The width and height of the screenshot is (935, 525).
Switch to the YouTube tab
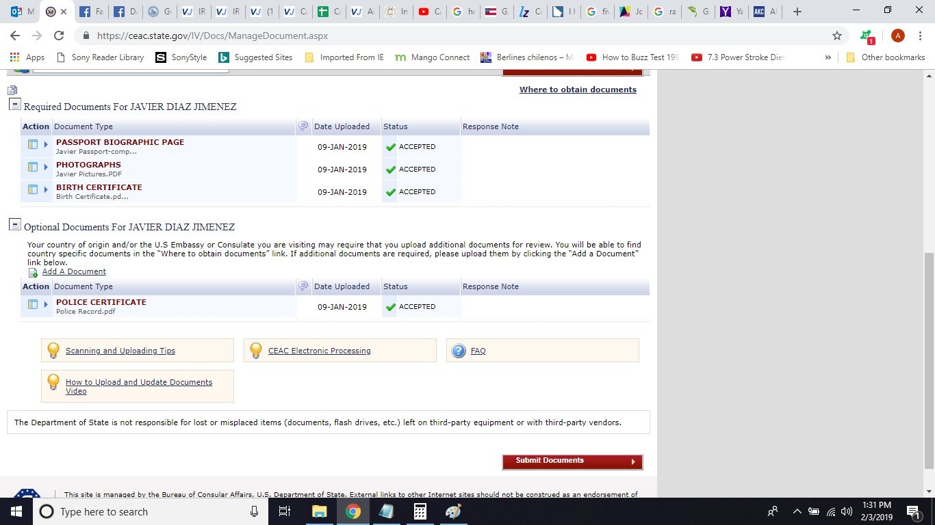pos(430,12)
